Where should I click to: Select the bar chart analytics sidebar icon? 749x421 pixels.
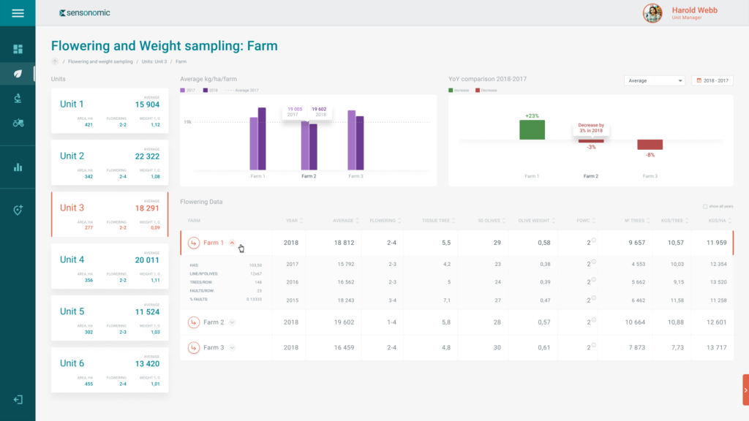click(18, 167)
